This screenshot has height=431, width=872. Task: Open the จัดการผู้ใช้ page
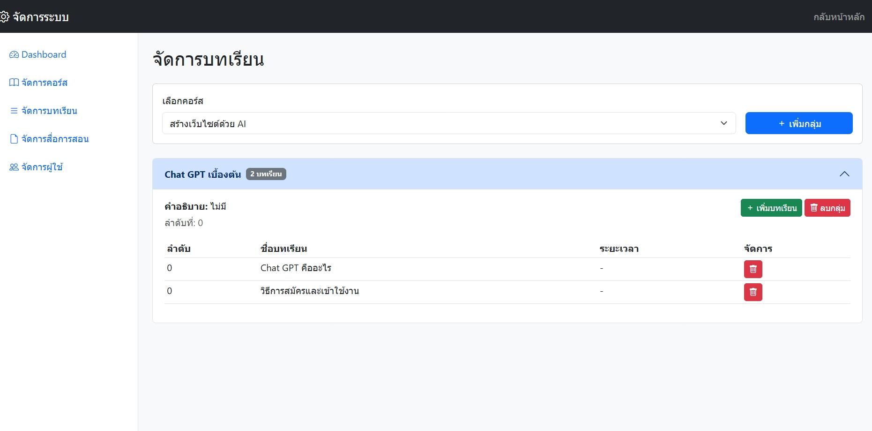pos(36,167)
